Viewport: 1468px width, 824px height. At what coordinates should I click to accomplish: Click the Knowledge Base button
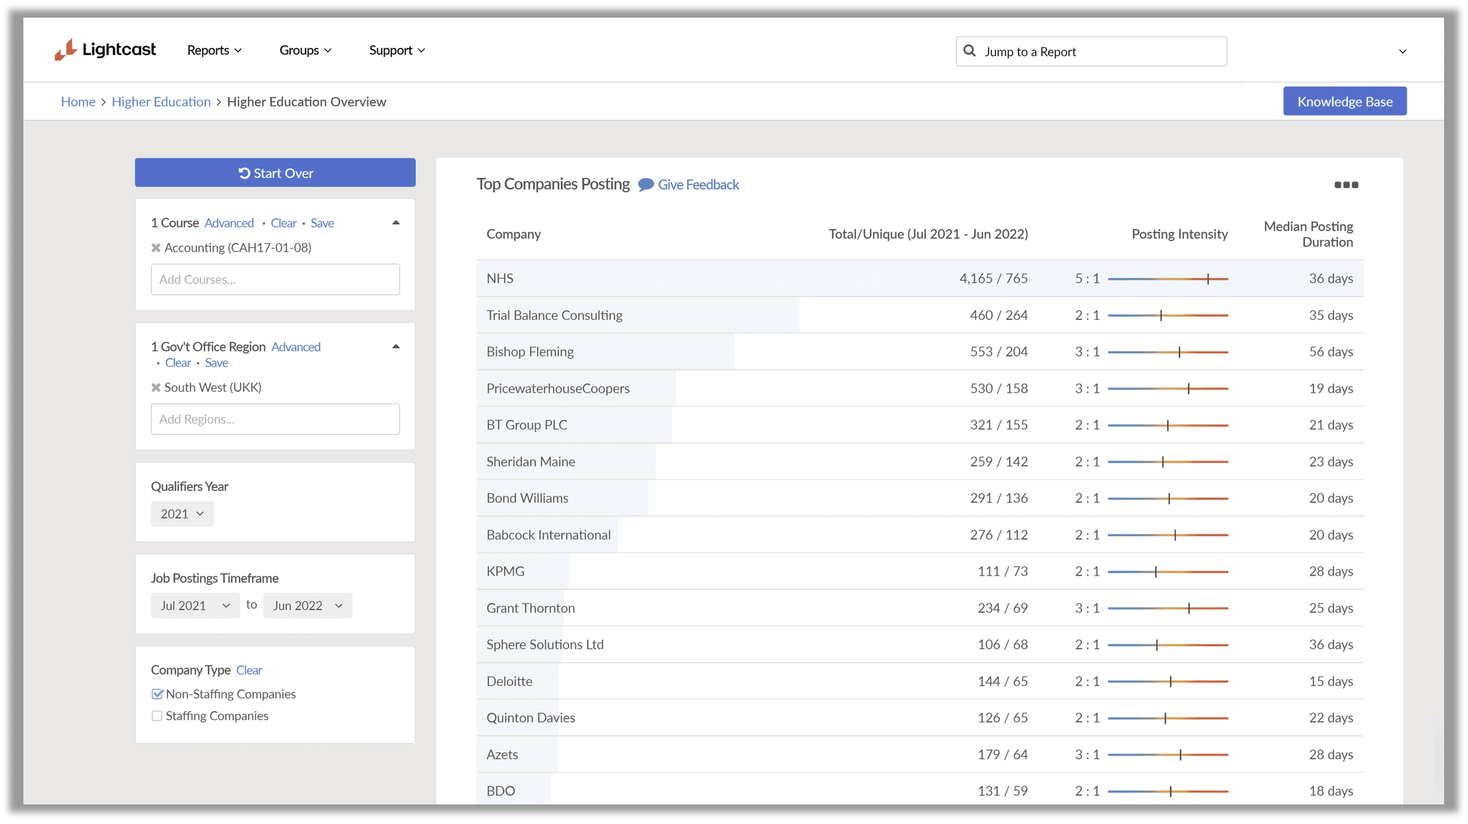(x=1344, y=101)
